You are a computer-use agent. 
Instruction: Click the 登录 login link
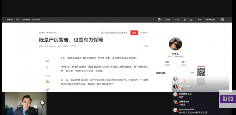tap(199, 20)
